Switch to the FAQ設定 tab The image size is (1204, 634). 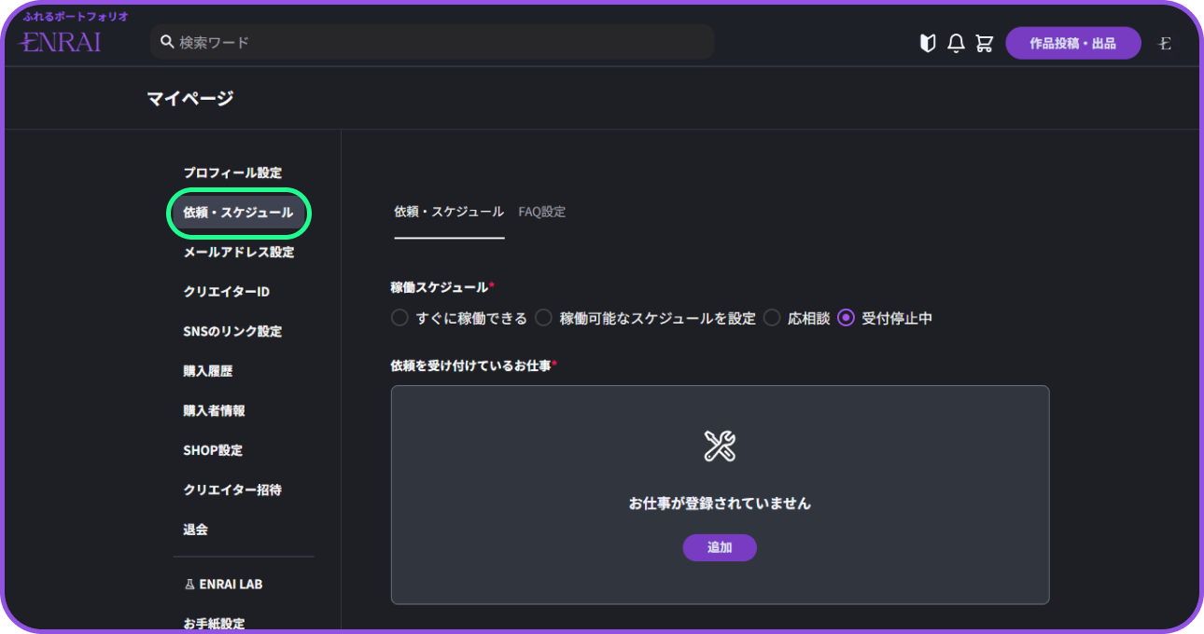click(542, 212)
